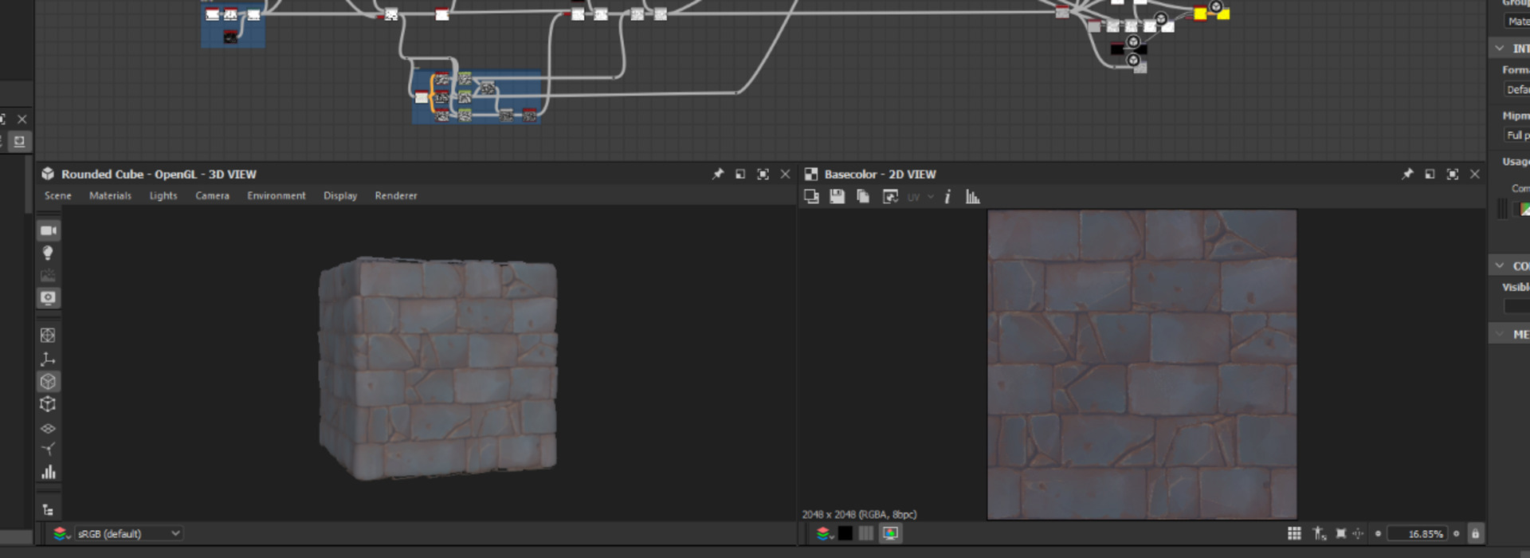Open the Environment menu in 3D view
The image size is (1530, 558).
click(276, 195)
